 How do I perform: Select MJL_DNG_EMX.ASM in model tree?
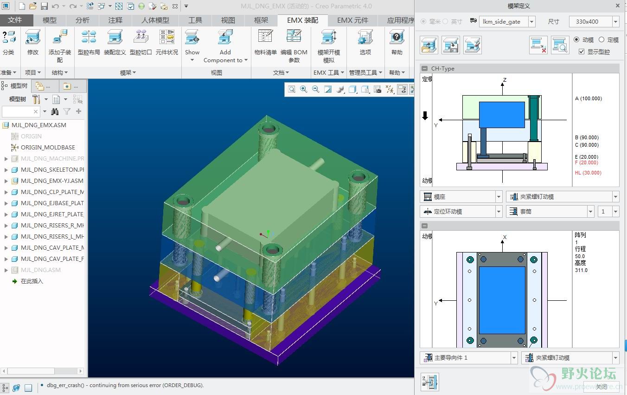click(38, 125)
